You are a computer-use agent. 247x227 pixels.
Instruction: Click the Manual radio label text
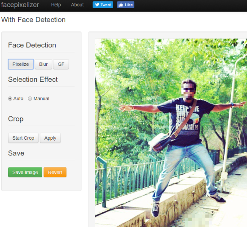(x=41, y=99)
